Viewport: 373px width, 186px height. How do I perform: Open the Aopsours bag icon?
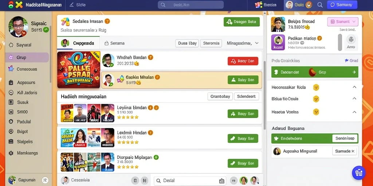11,82
